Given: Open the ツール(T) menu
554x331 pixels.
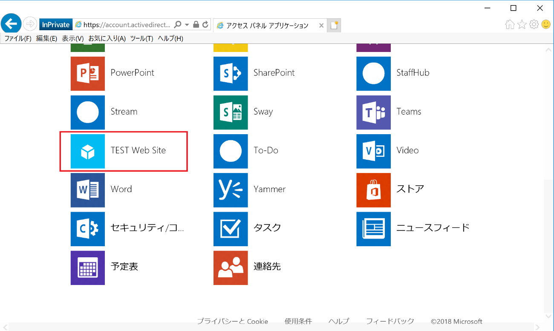Looking at the screenshot, I should [x=141, y=38].
